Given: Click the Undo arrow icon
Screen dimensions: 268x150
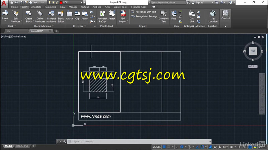Looking at the screenshot, I should [36, 2].
